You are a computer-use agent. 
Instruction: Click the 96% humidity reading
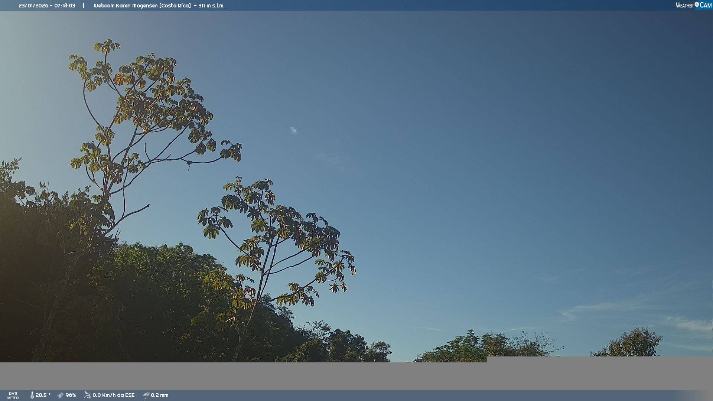(71, 395)
